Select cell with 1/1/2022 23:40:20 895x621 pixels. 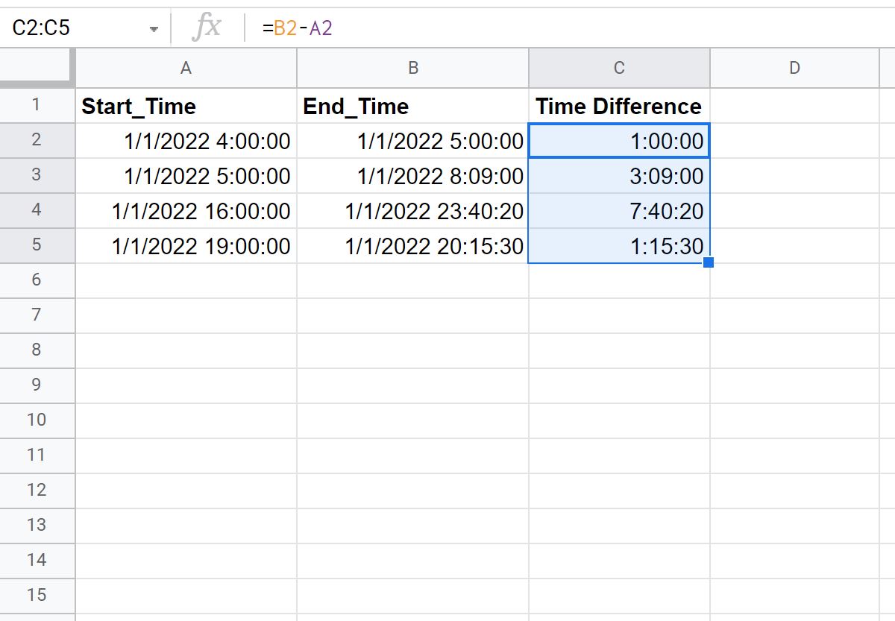pyautogui.click(x=412, y=210)
